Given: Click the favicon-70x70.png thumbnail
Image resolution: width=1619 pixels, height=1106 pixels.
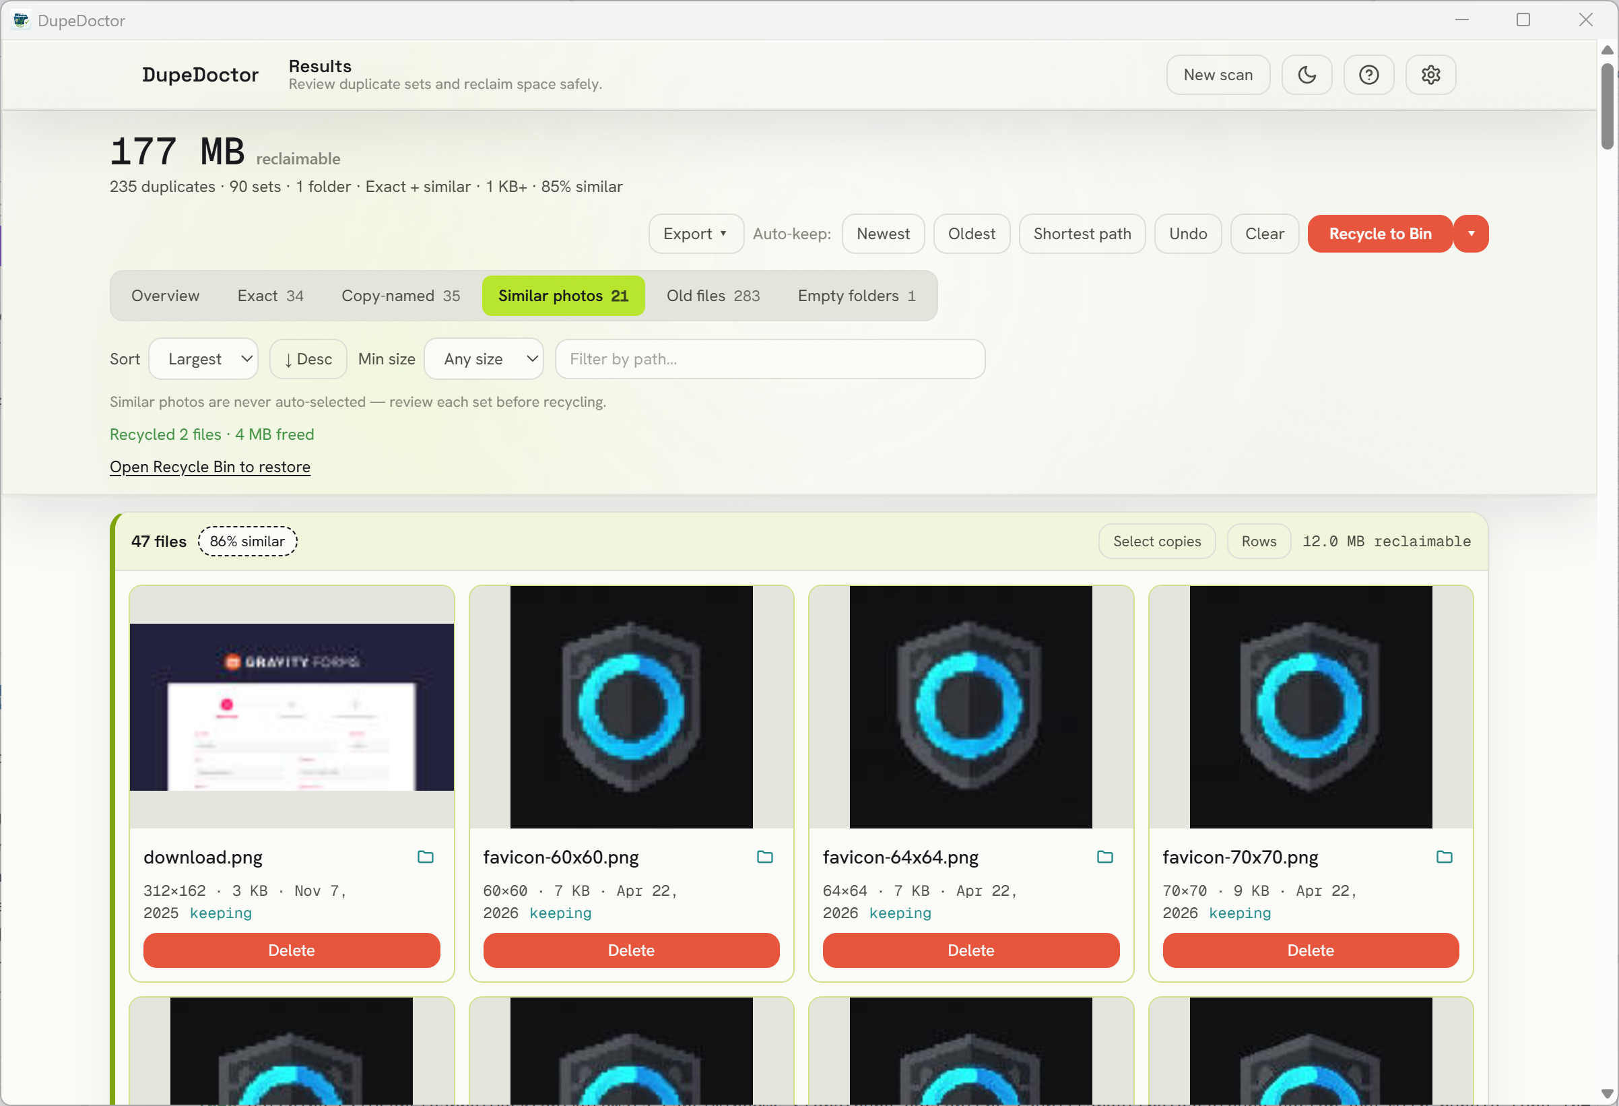Looking at the screenshot, I should pyautogui.click(x=1311, y=707).
